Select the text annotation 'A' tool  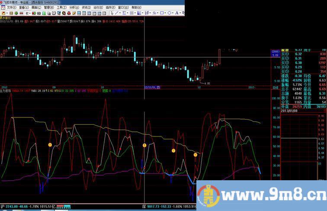pyautogui.click(x=176, y=13)
